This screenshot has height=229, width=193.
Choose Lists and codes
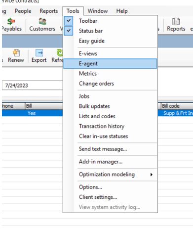click(110, 116)
